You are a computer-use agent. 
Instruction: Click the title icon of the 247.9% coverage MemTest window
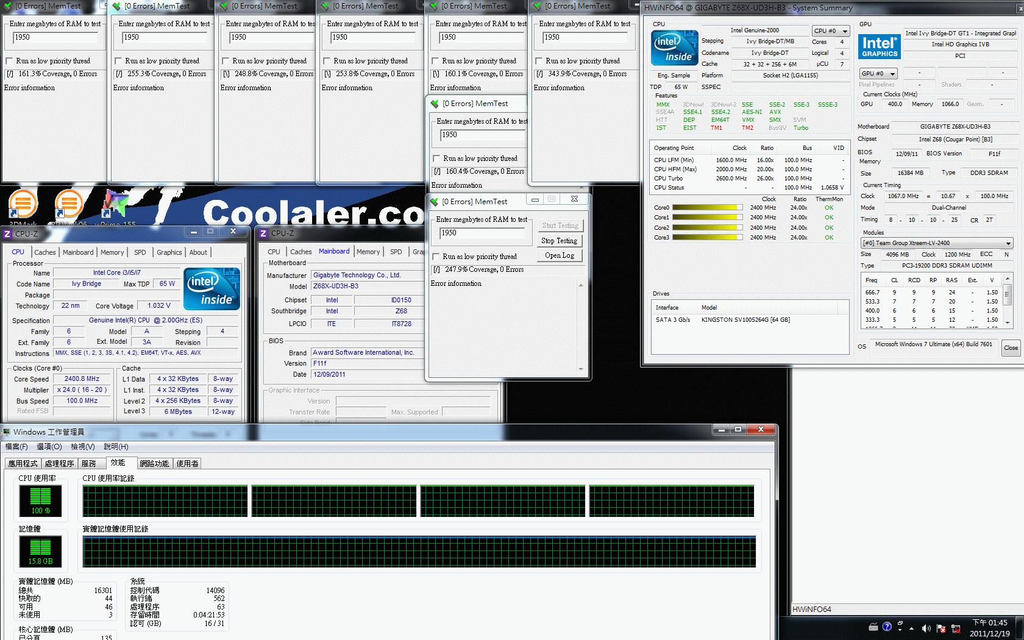tap(434, 202)
